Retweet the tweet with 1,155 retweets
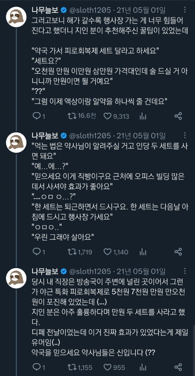 [72, 367]
